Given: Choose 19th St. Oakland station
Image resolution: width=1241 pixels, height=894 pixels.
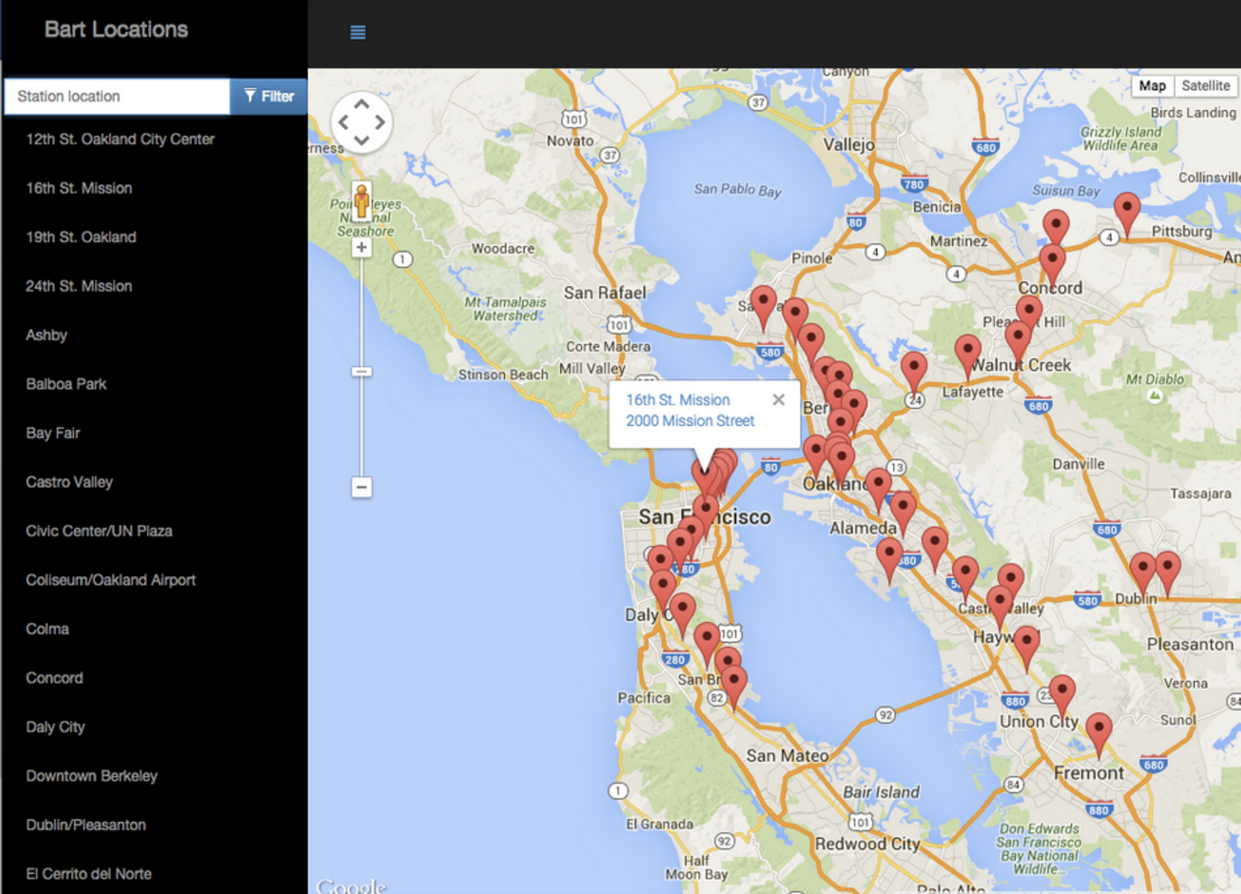Looking at the screenshot, I should (81, 237).
